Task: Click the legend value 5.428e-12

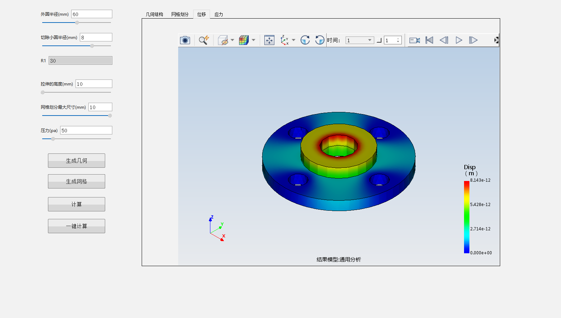Action: tap(480, 205)
